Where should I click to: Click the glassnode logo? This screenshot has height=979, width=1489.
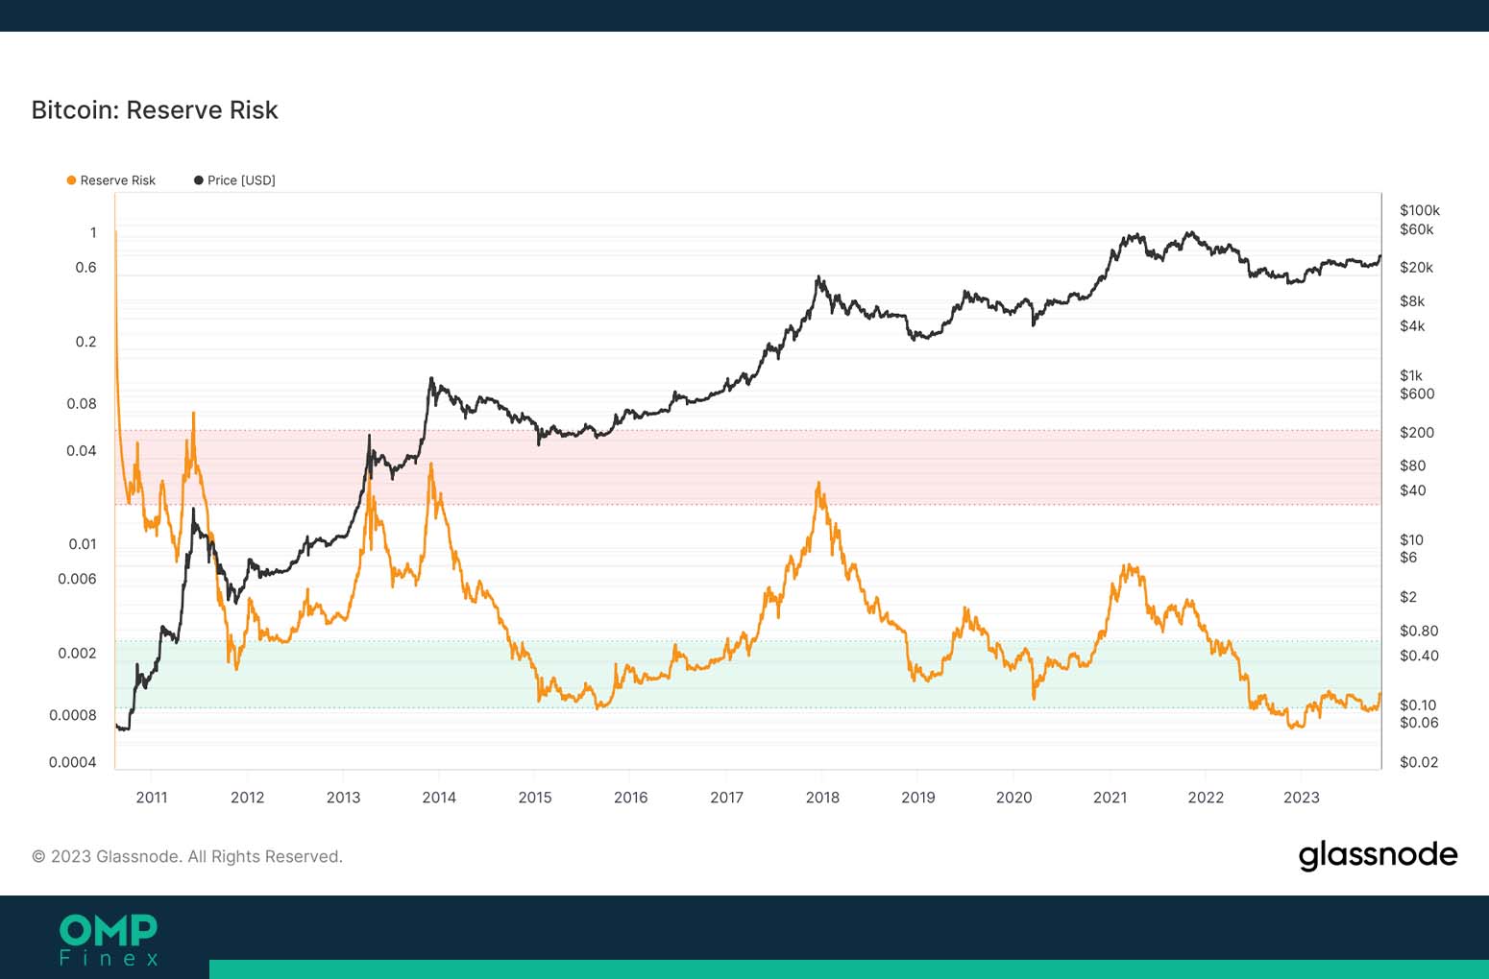pyautogui.click(x=1378, y=854)
